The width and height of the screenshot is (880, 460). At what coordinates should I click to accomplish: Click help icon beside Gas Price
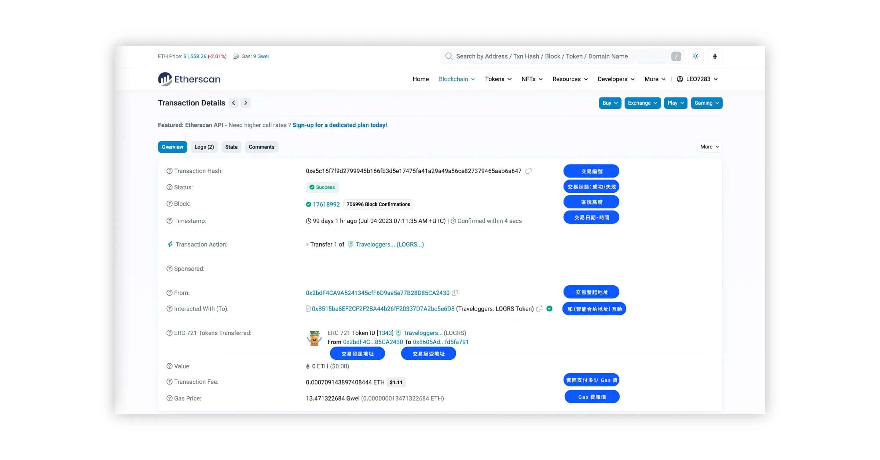169,398
